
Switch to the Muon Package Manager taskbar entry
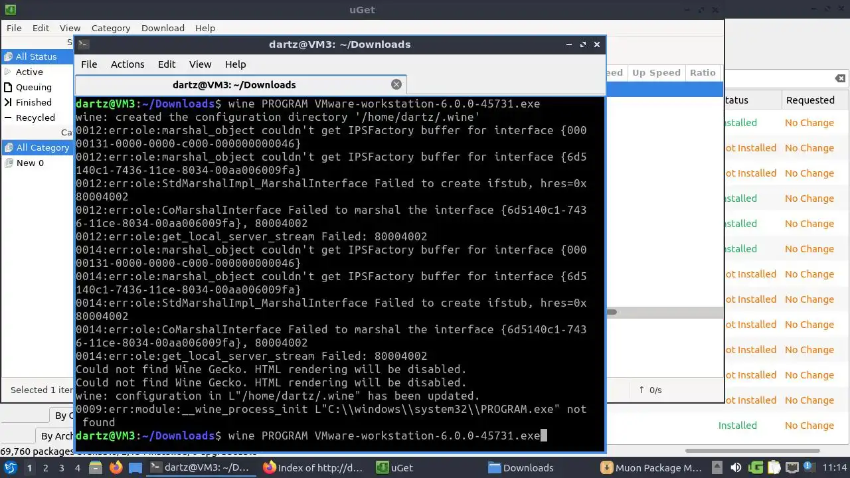[651, 467]
